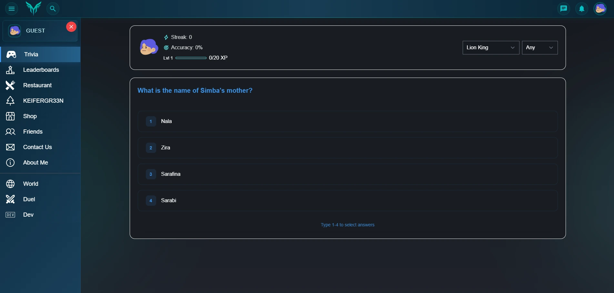The image size is (614, 293).
Task: Click the World globe icon
Action: (10, 184)
